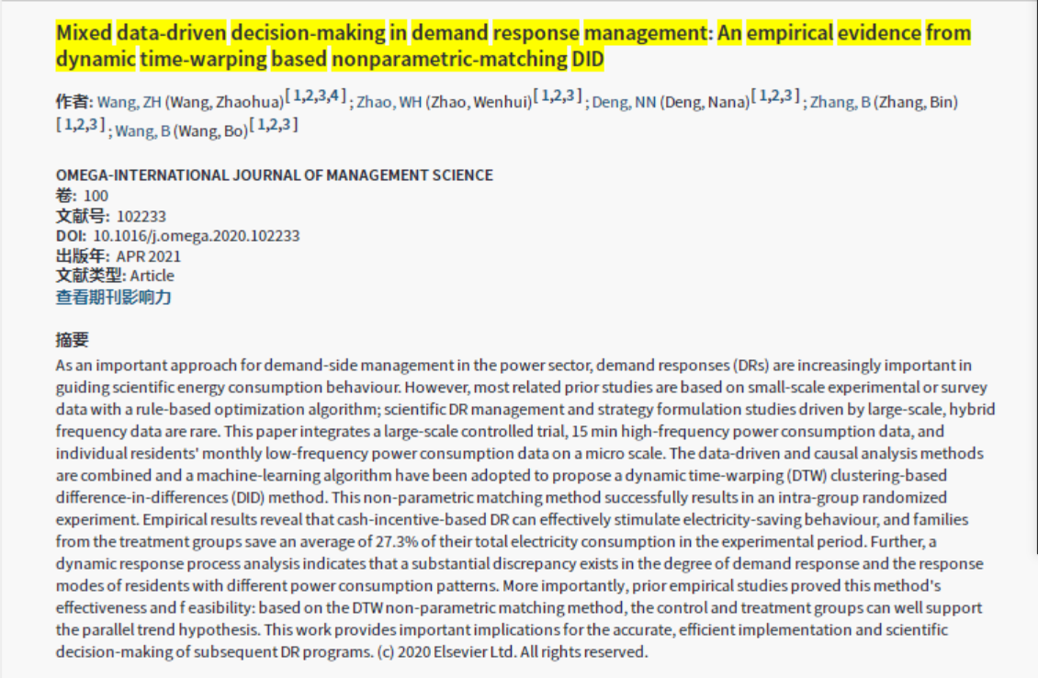Click the Deng, NN author link
This screenshot has height=678, width=1038.
[624, 102]
